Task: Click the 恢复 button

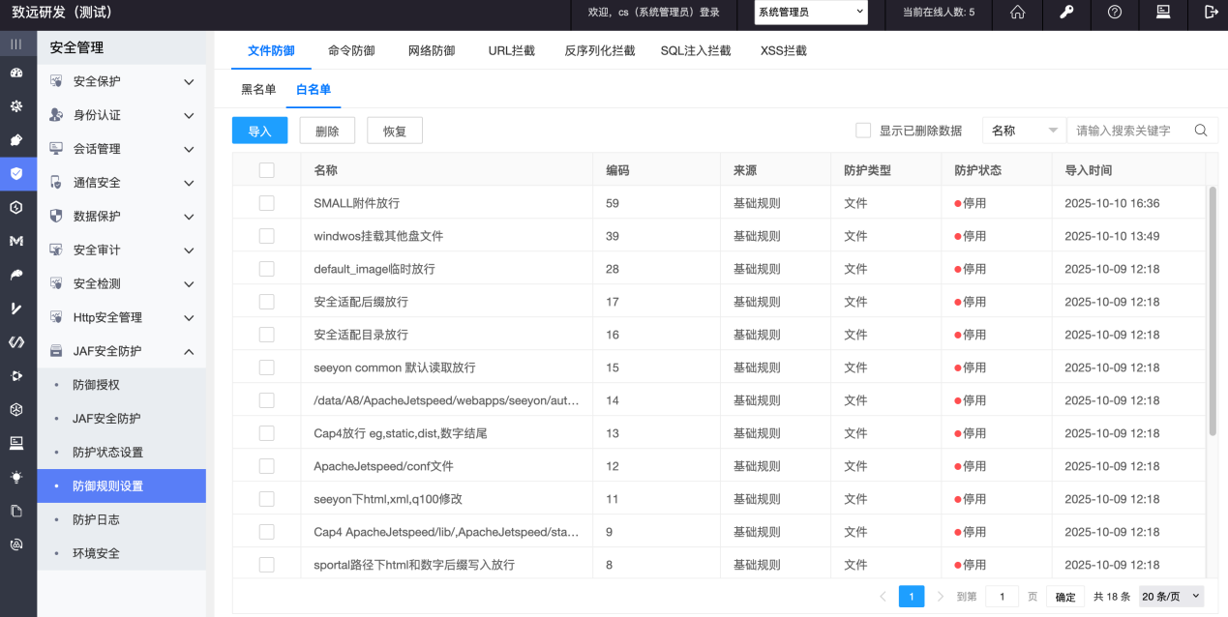Action: pos(394,132)
